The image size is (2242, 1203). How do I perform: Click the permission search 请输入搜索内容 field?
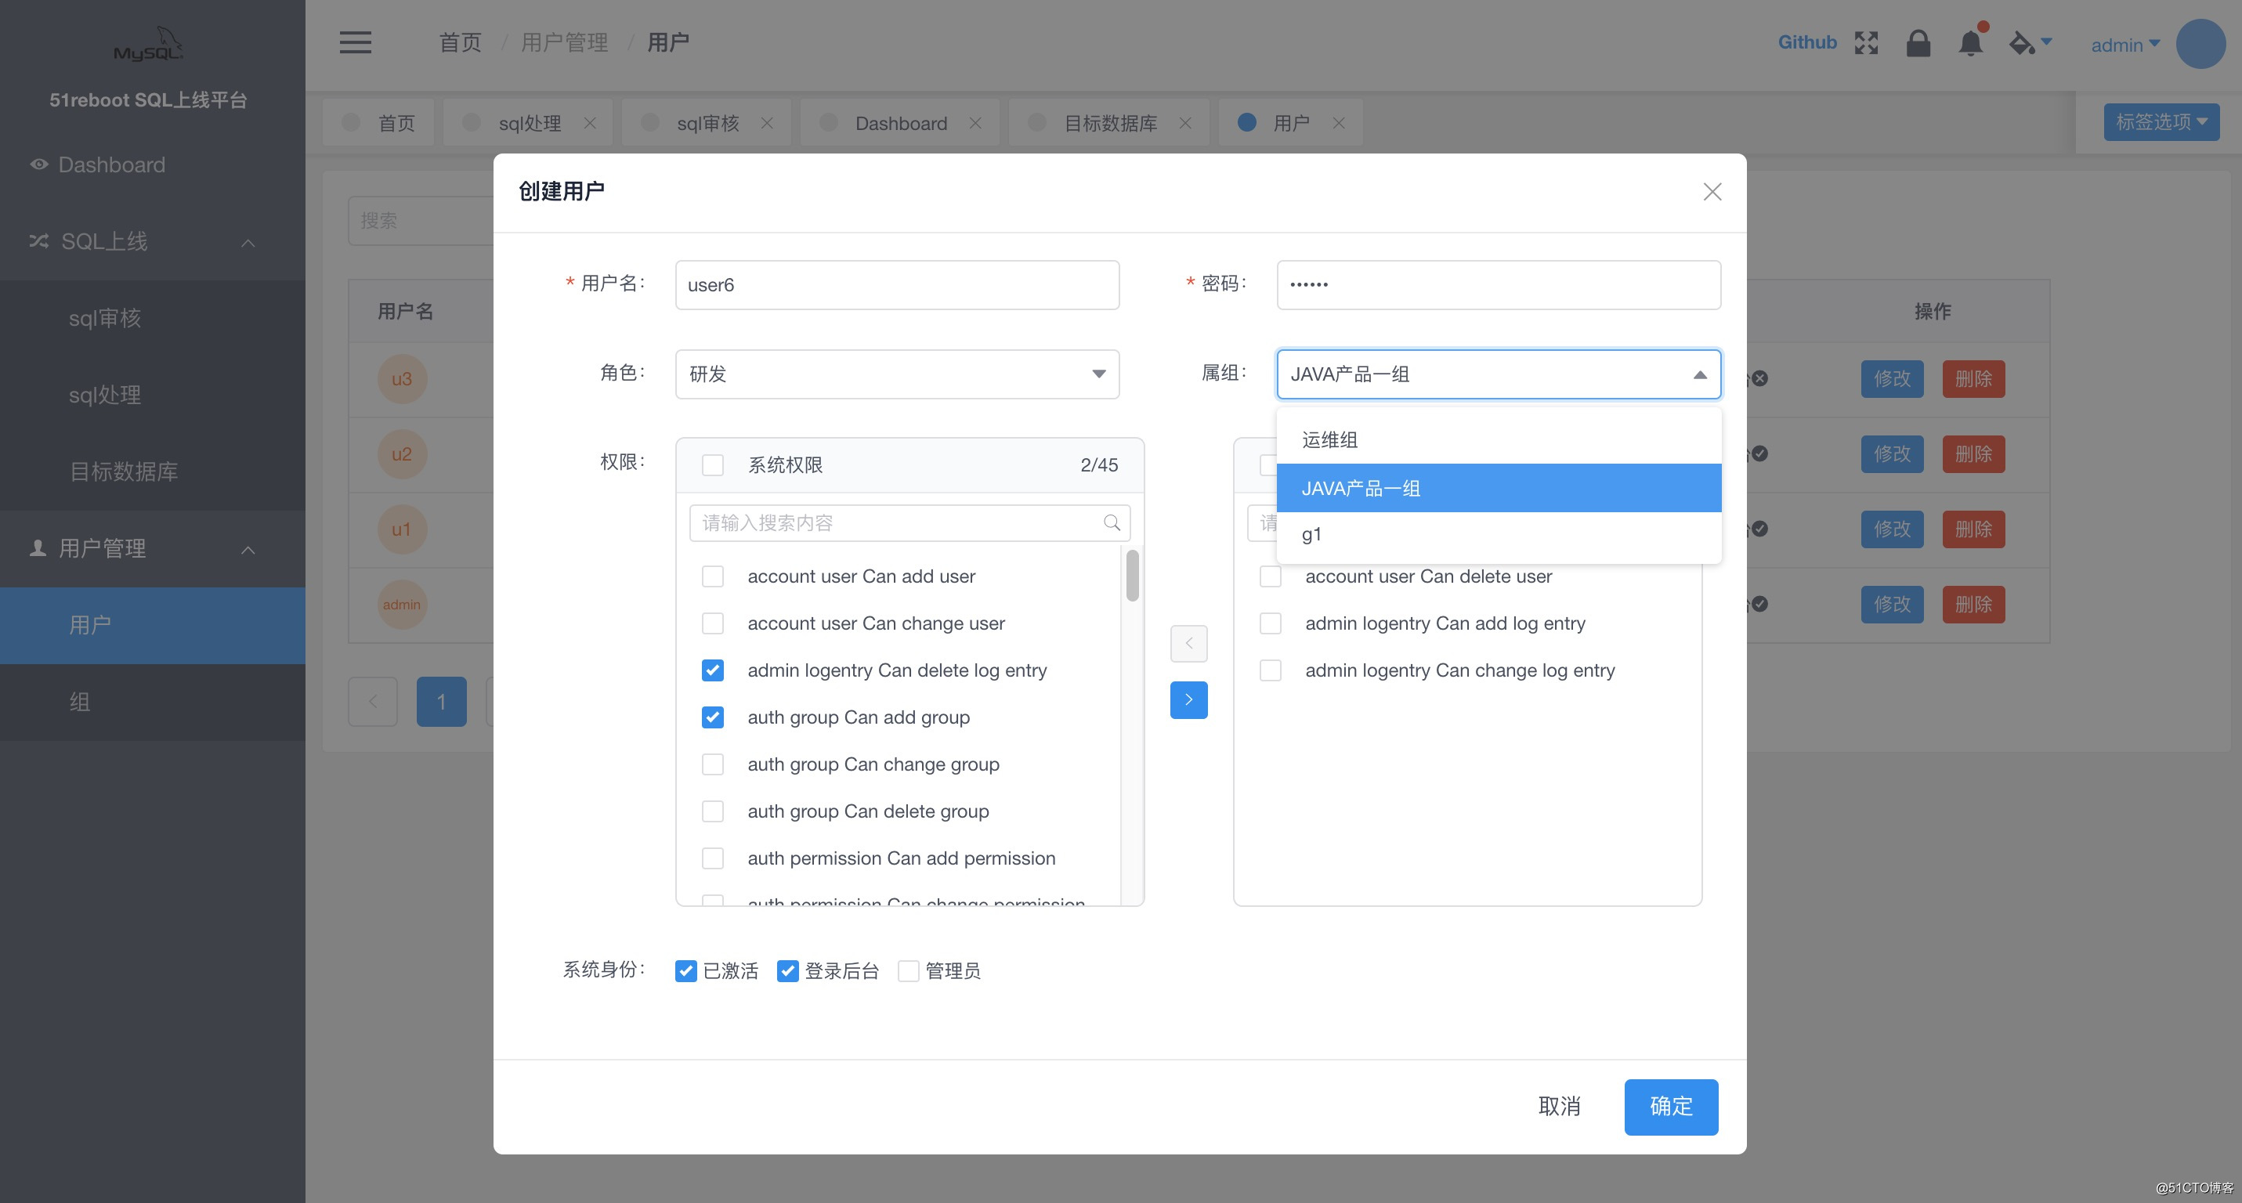click(909, 522)
